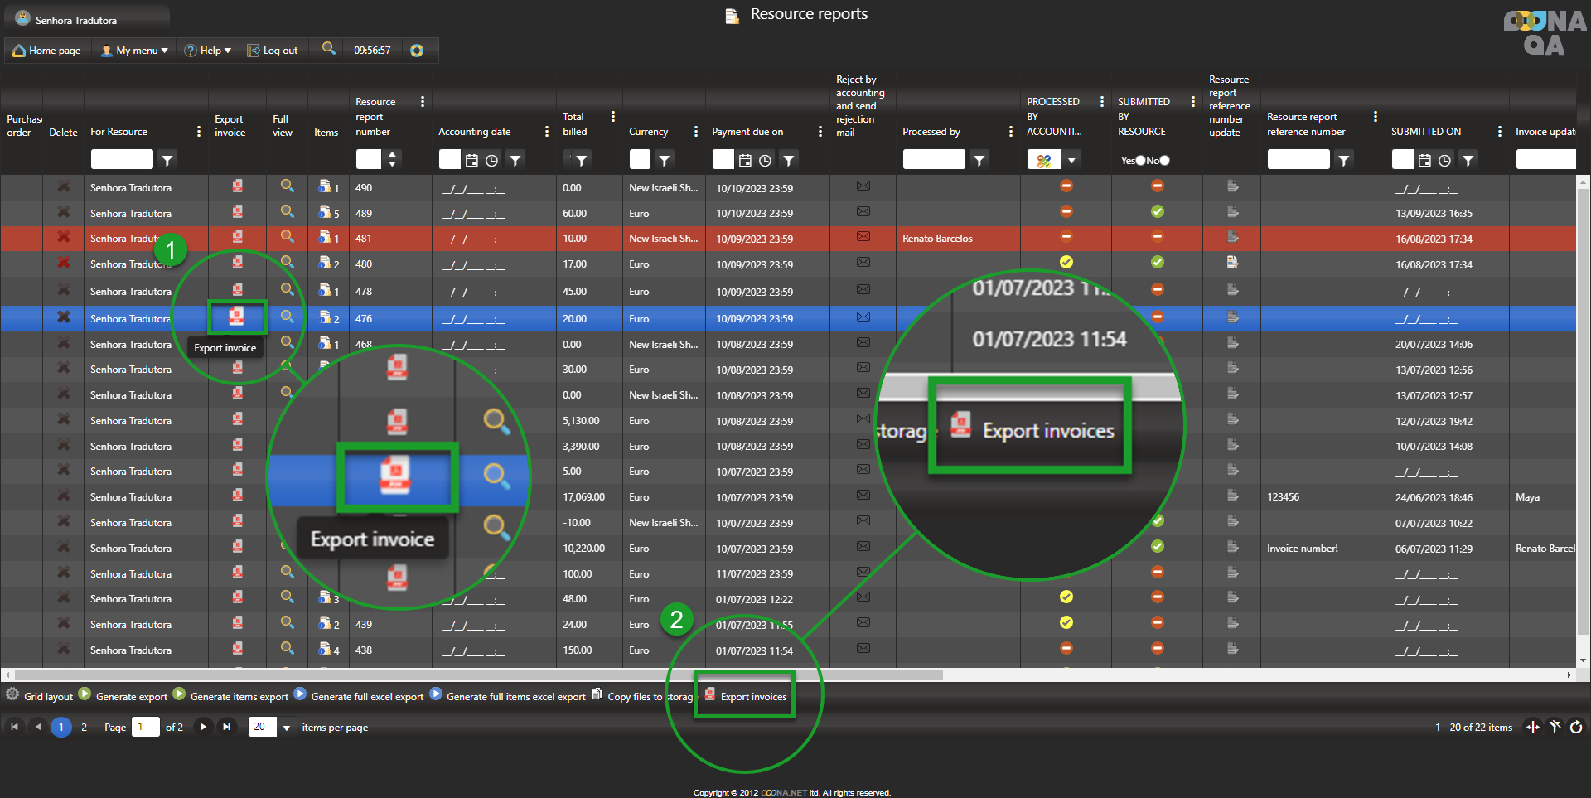Image resolution: width=1591 pixels, height=798 pixels.
Task: Select Yes radio for Submitted by resource
Action: tap(1140, 160)
